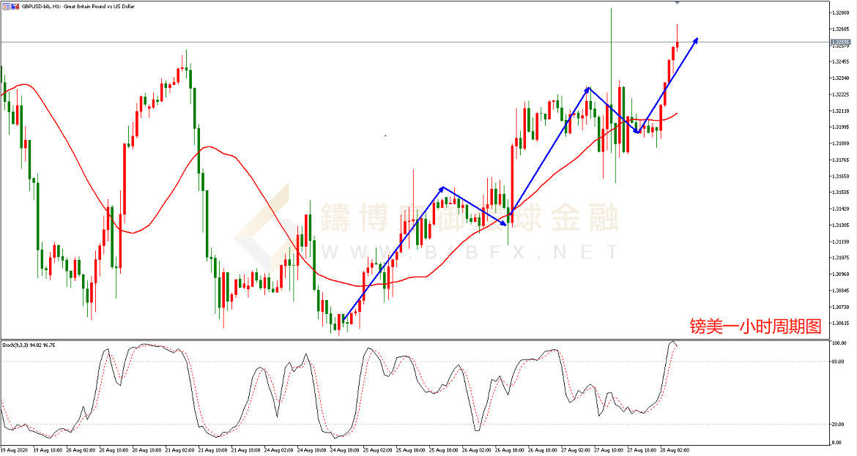Select the red 镑美一小时周期图 text label
This screenshot has width=857, height=456.
[x=755, y=325]
